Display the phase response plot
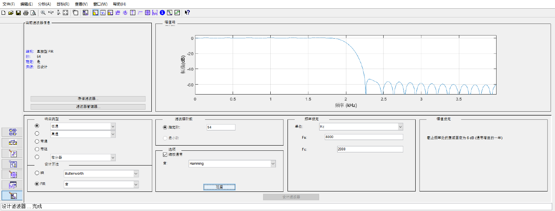This screenshot has height=211, width=555. [x=103, y=13]
